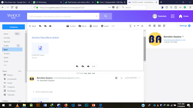Viewport: 193px width, 108px height.
Task: Open the Move to folder option
Action: click(83, 26)
